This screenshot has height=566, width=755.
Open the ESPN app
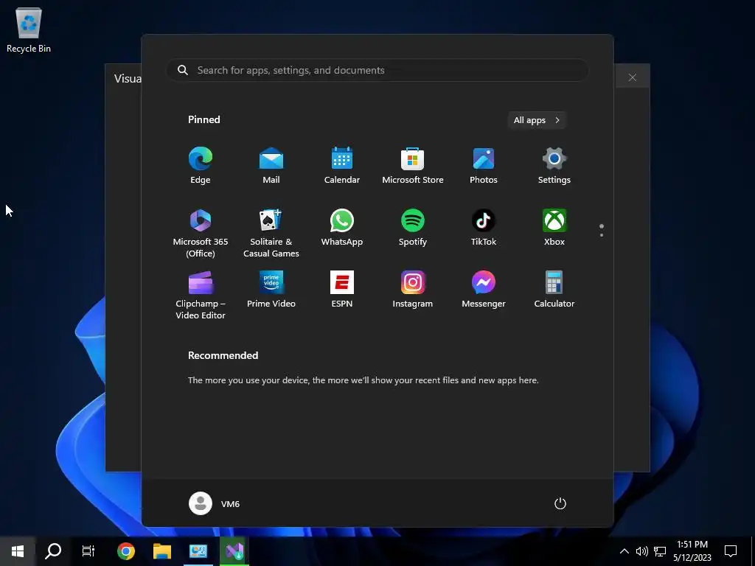pyautogui.click(x=342, y=289)
